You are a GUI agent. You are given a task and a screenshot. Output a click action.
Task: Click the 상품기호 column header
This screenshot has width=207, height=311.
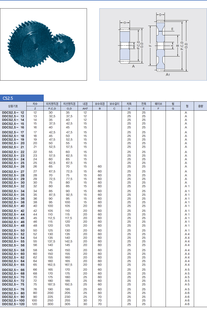point(13,106)
